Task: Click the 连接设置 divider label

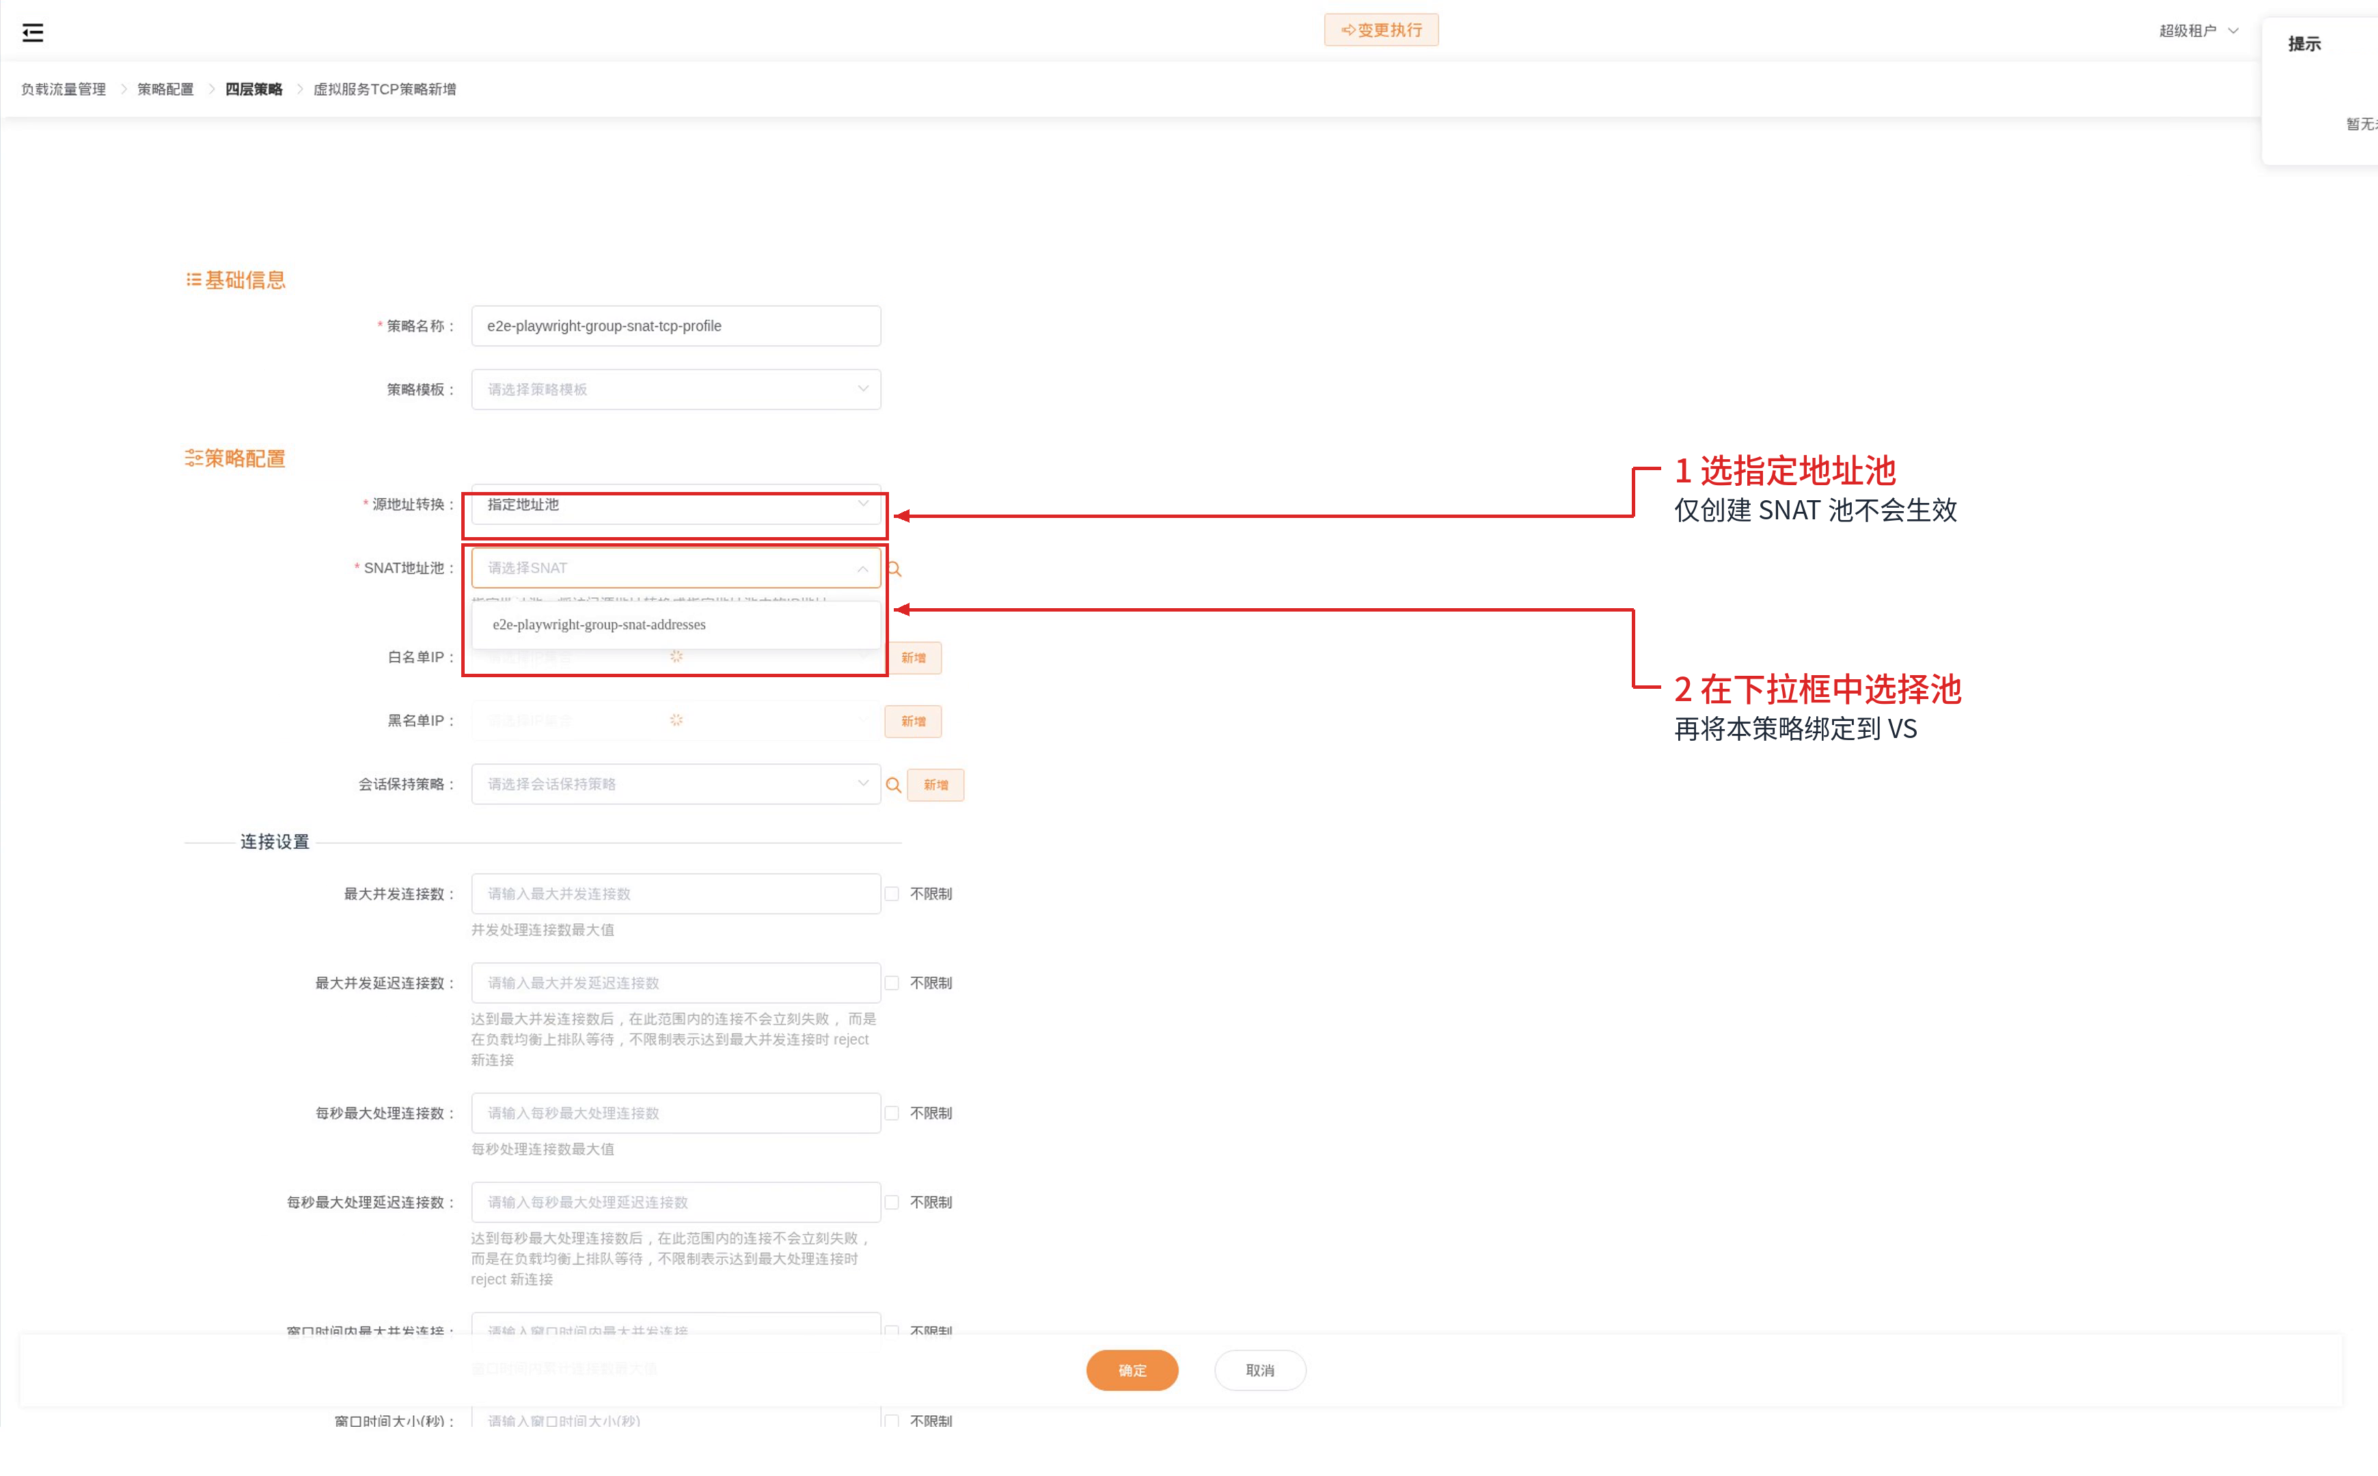Action: pyautogui.click(x=274, y=841)
